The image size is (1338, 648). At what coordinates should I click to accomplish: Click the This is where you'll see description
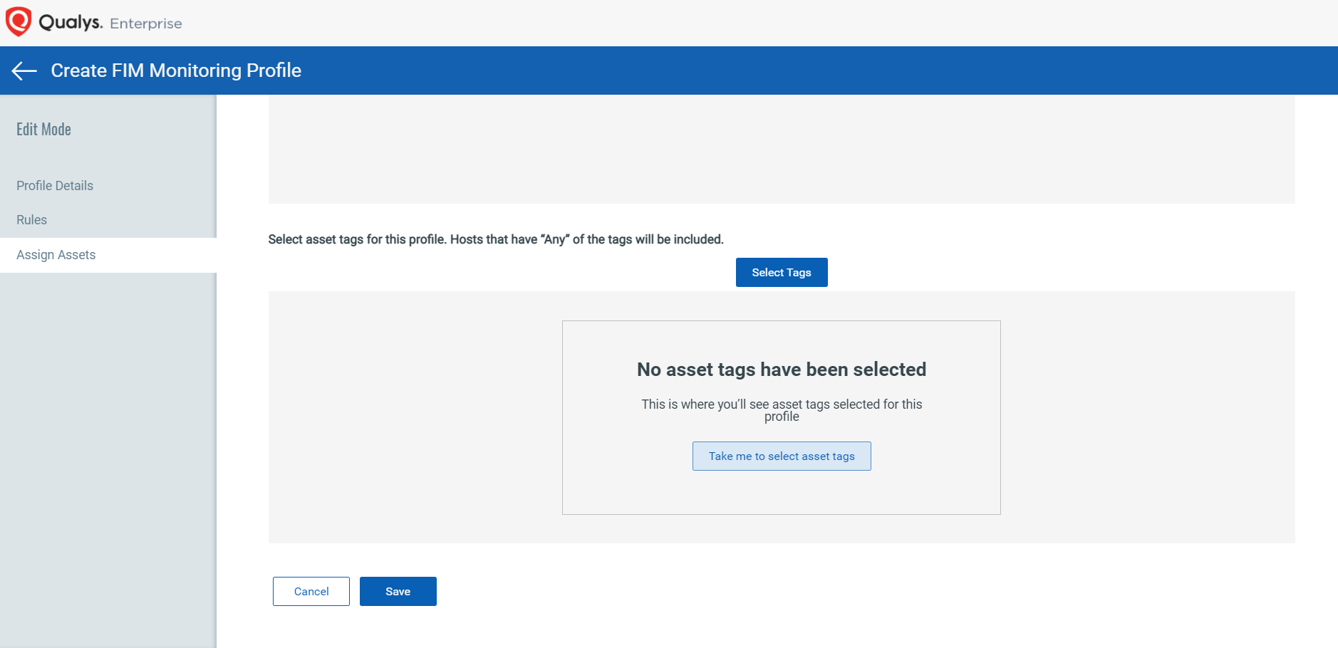point(781,410)
